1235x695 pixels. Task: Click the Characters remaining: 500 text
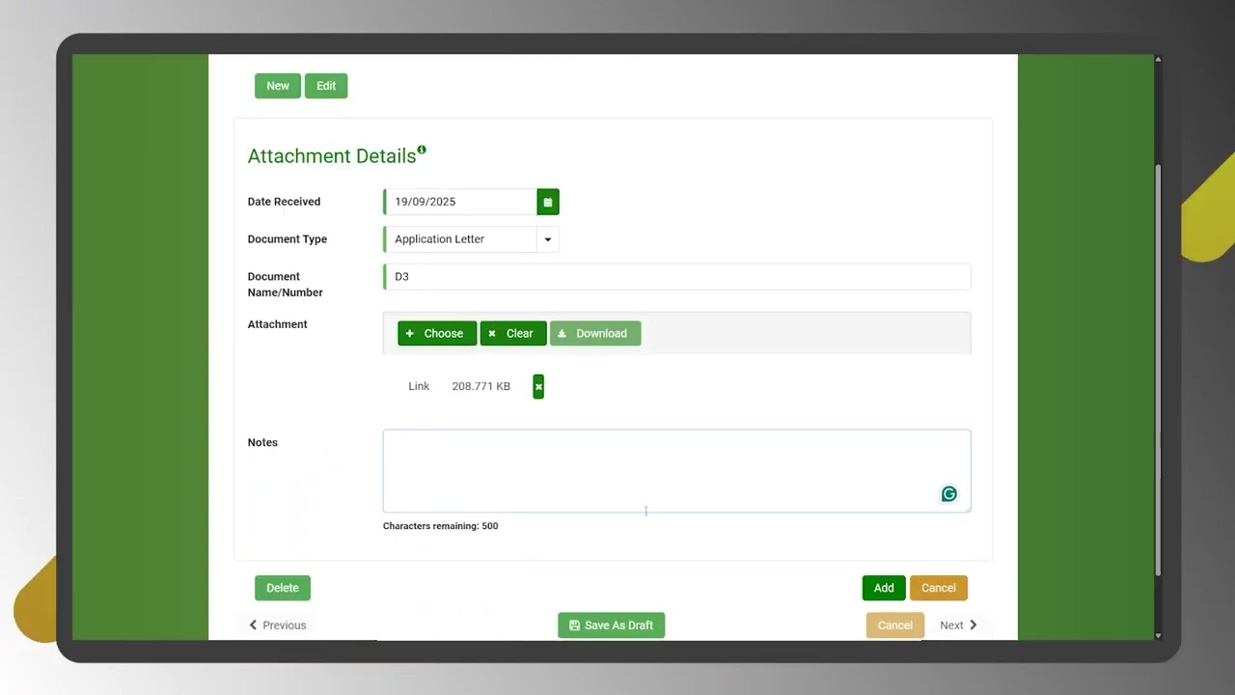pyautogui.click(x=441, y=526)
